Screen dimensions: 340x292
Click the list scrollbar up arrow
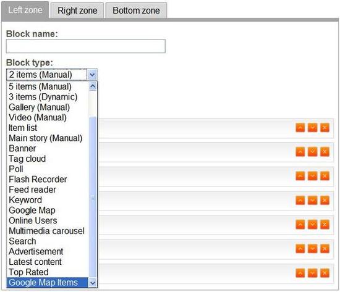click(x=93, y=86)
